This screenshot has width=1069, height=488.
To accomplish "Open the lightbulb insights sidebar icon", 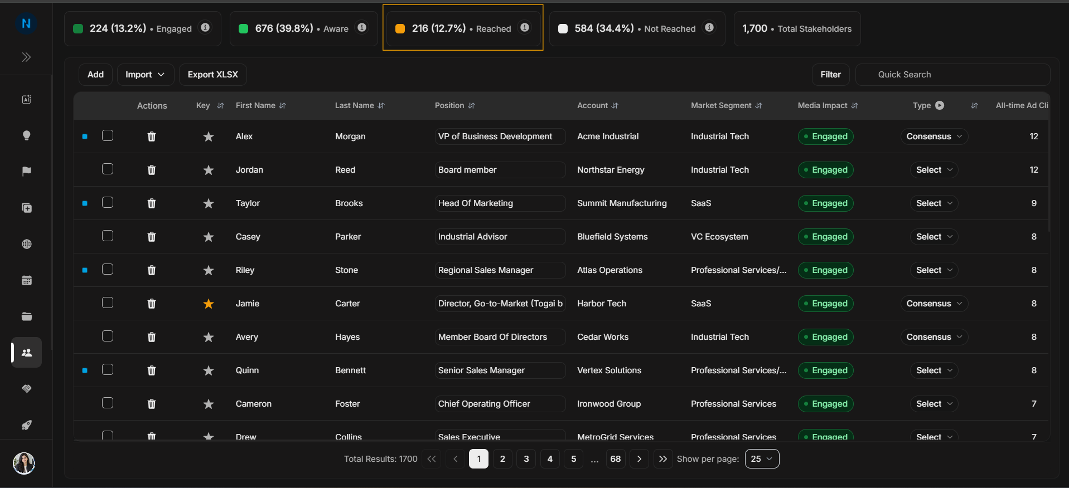I will click(x=26, y=135).
